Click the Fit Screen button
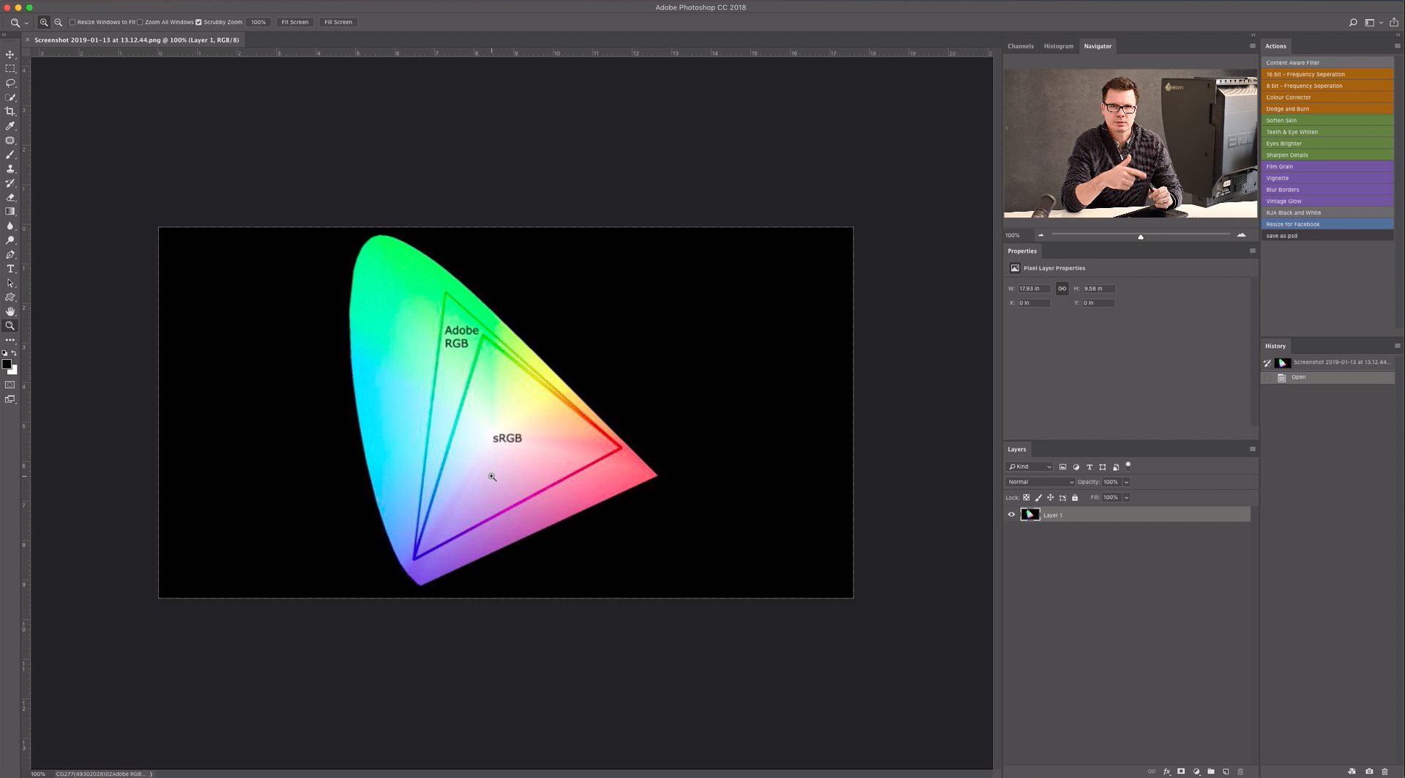This screenshot has width=1405, height=778. [295, 22]
